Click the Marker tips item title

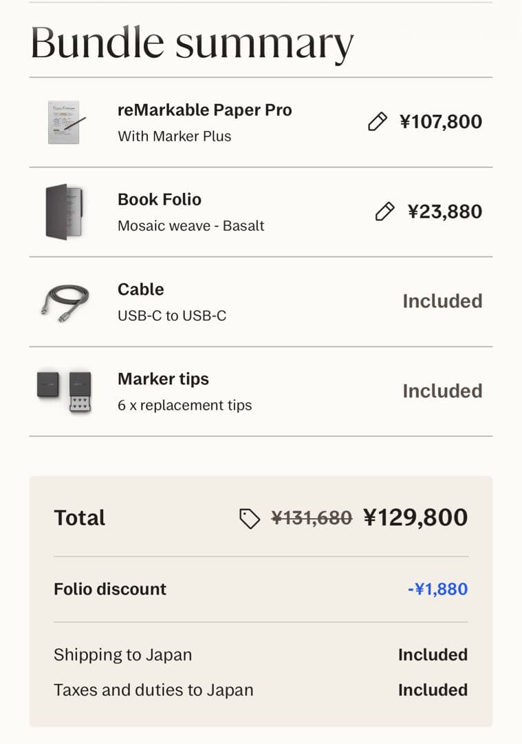pos(163,379)
